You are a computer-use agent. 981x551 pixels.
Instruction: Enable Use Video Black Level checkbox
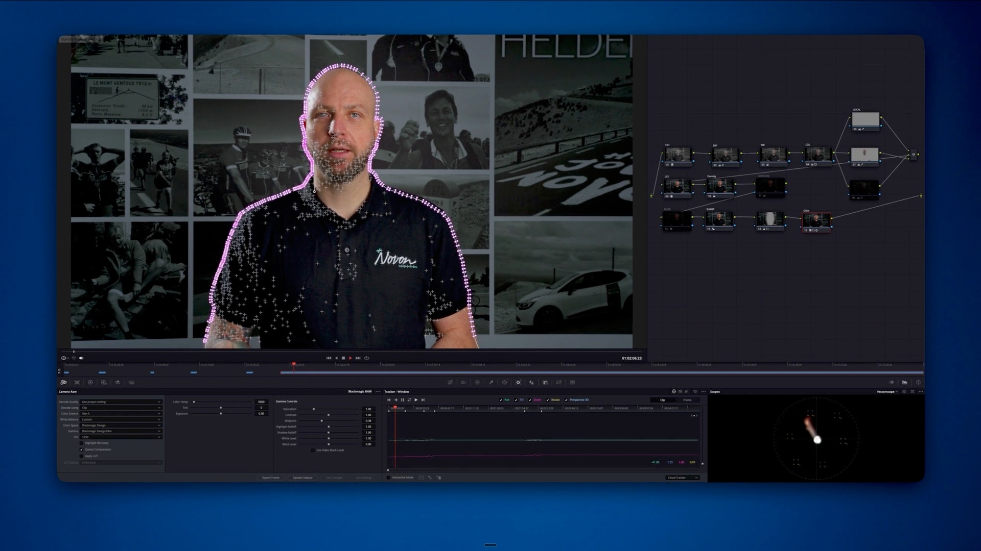pos(313,450)
